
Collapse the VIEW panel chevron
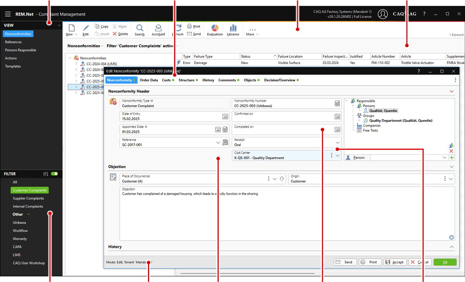pyautogui.click(x=59, y=25)
